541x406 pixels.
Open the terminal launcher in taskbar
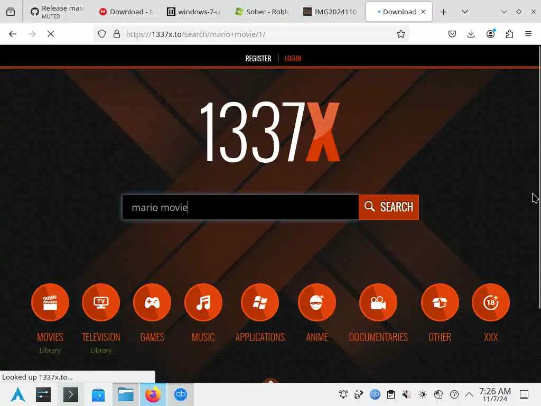(71, 394)
